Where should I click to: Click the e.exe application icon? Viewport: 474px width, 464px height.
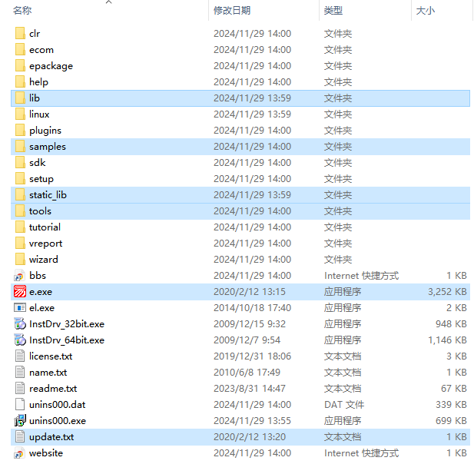tap(20, 292)
